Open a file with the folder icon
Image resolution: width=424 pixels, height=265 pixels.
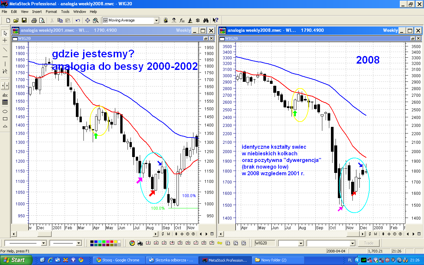tap(16, 20)
